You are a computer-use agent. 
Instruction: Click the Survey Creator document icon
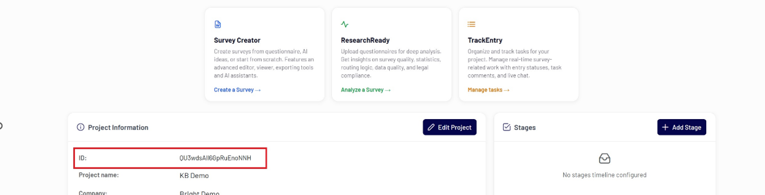[218, 24]
